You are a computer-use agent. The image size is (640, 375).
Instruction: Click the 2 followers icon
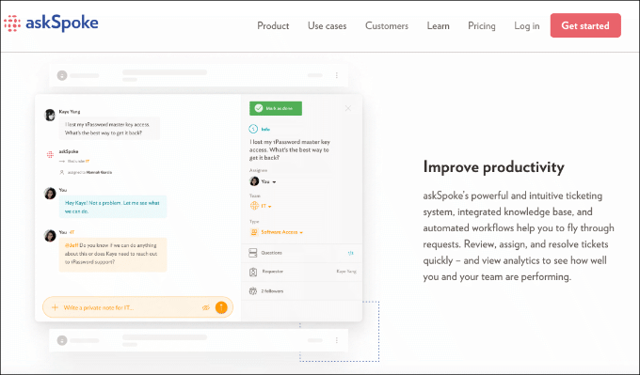coord(253,291)
